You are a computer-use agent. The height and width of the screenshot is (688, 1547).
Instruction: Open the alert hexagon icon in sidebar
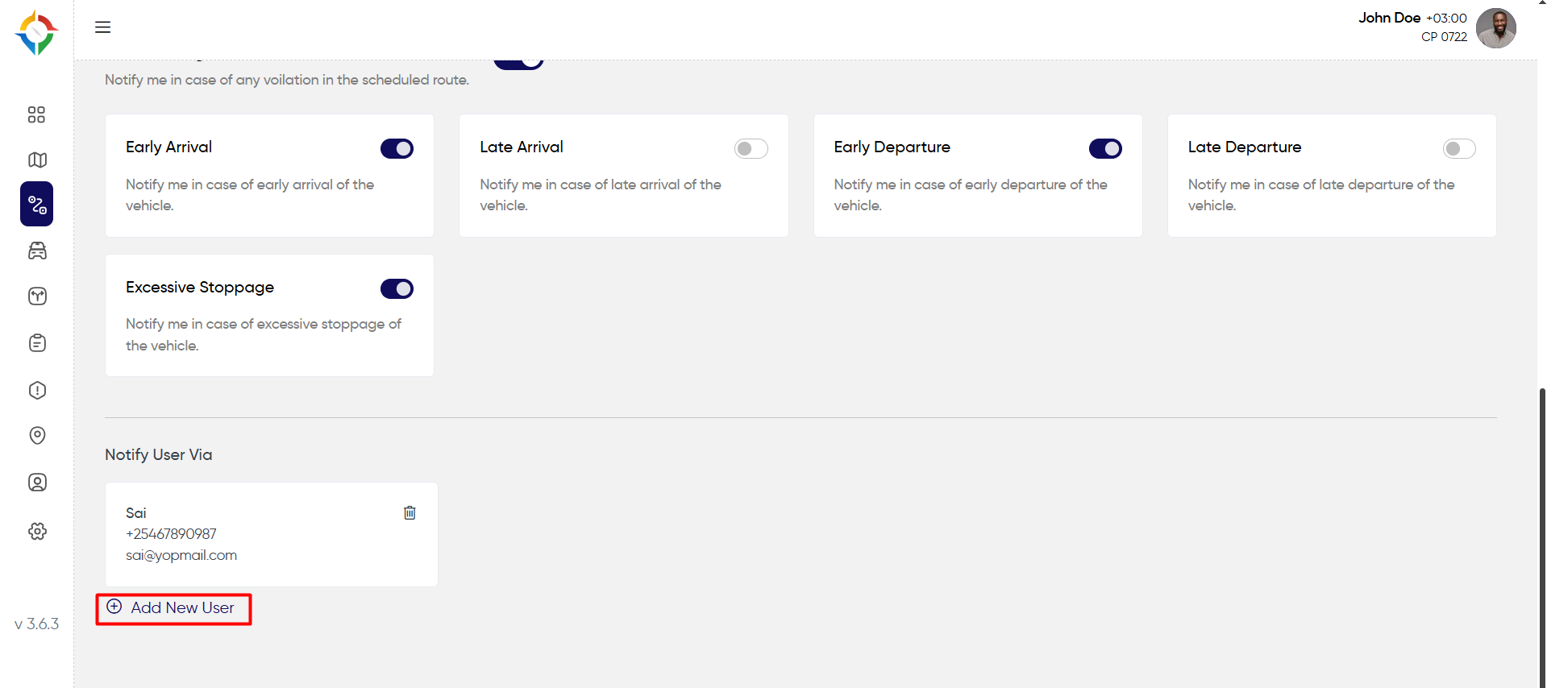[x=37, y=390]
